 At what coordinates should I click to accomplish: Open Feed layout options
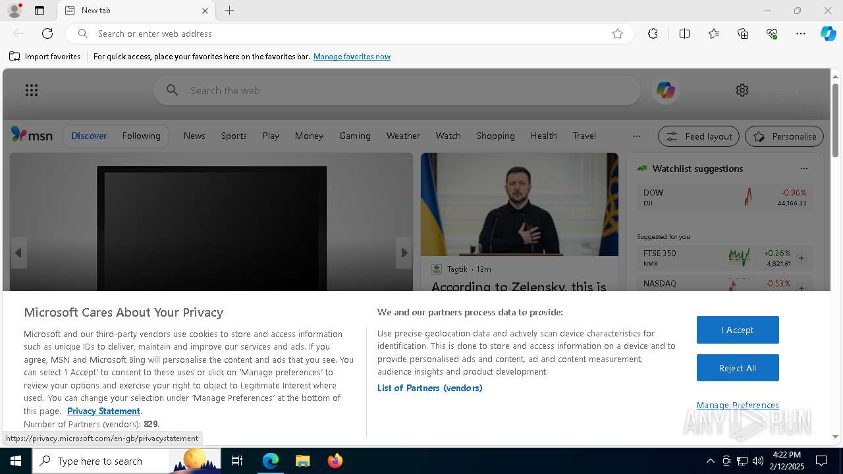click(699, 136)
